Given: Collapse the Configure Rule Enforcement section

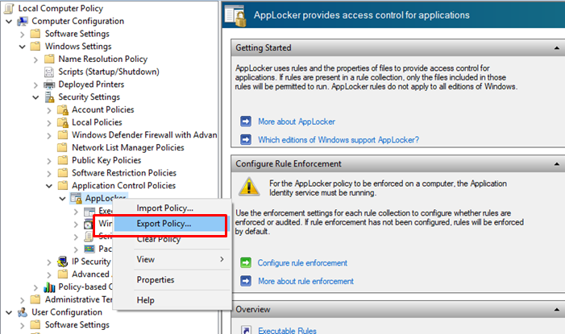Looking at the screenshot, I should pyautogui.click(x=556, y=164).
